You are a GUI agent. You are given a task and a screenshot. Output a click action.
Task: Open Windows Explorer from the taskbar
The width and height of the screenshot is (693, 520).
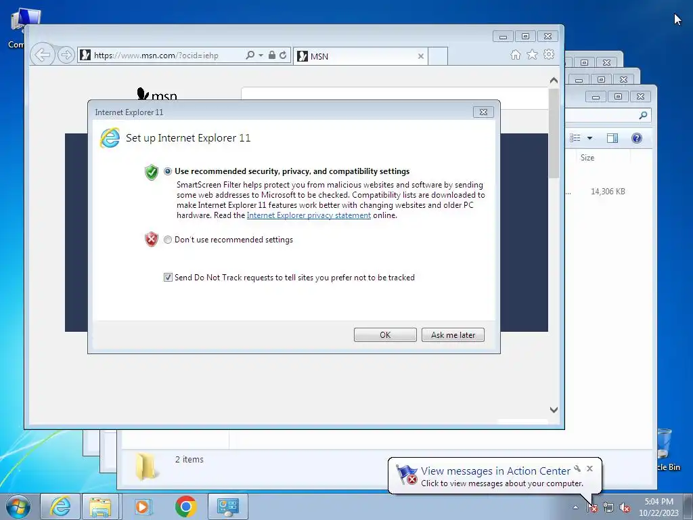pyautogui.click(x=100, y=506)
